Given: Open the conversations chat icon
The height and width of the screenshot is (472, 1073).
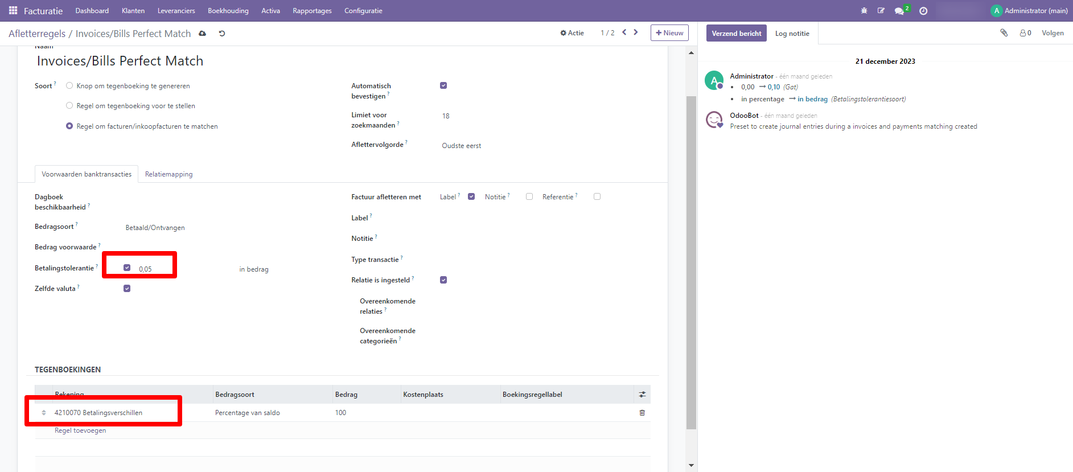Looking at the screenshot, I should [899, 11].
